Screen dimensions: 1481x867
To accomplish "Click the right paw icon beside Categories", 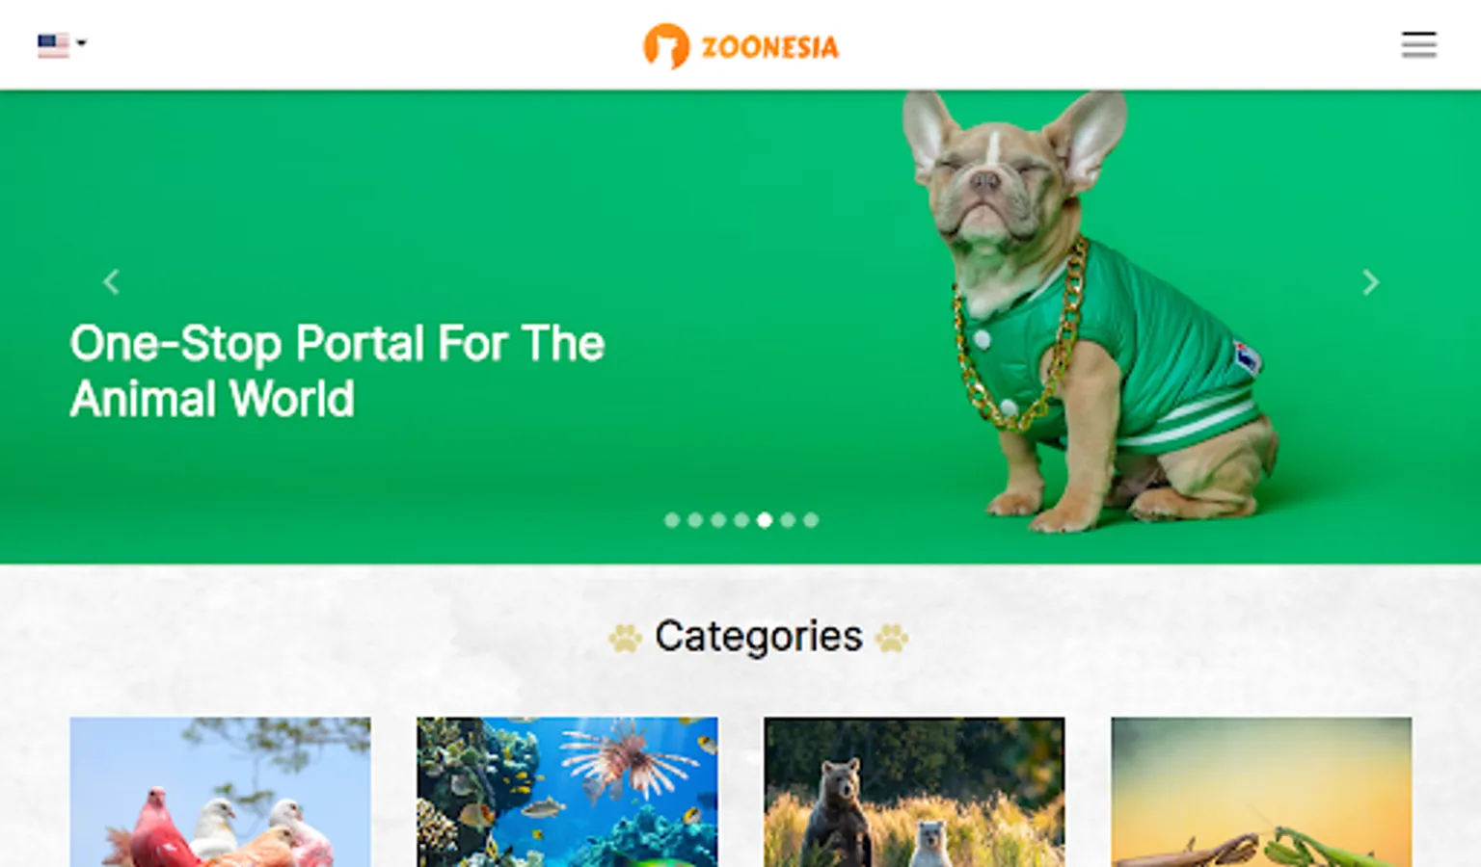I will point(892,638).
